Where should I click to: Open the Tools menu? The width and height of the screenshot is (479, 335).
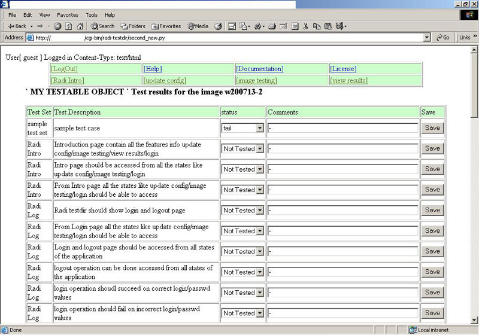pos(92,14)
